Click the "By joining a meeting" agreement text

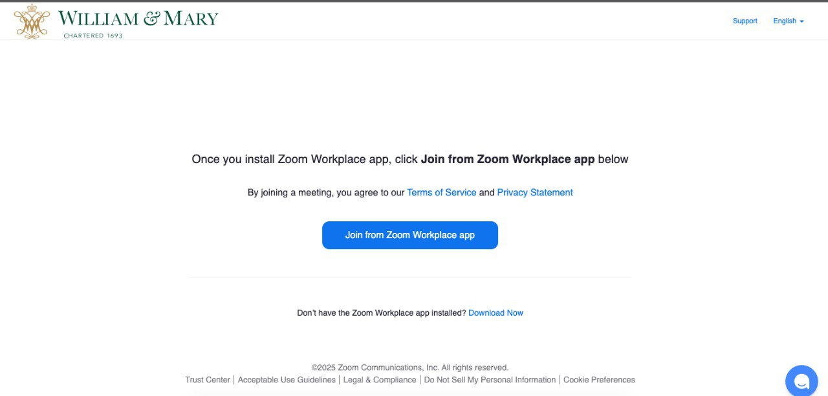[326, 193]
